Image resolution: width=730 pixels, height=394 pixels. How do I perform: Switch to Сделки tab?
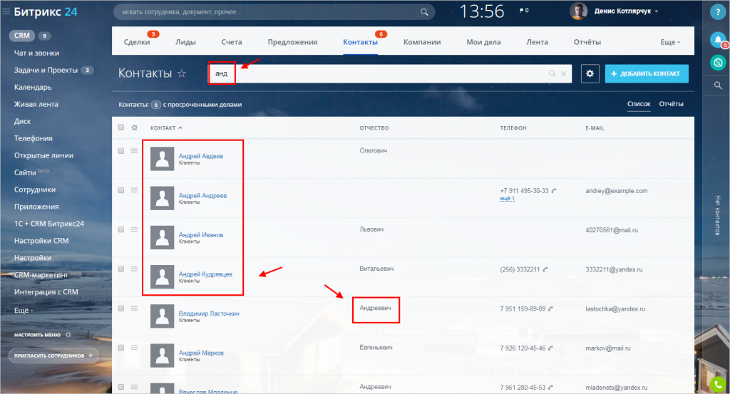point(137,42)
